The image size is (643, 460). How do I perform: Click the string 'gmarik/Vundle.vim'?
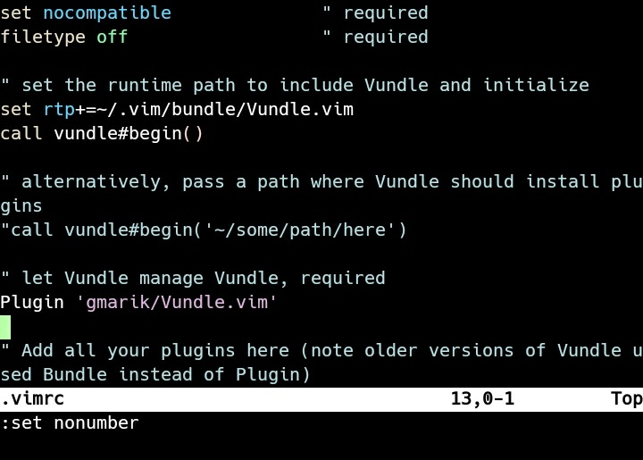[x=177, y=303]
